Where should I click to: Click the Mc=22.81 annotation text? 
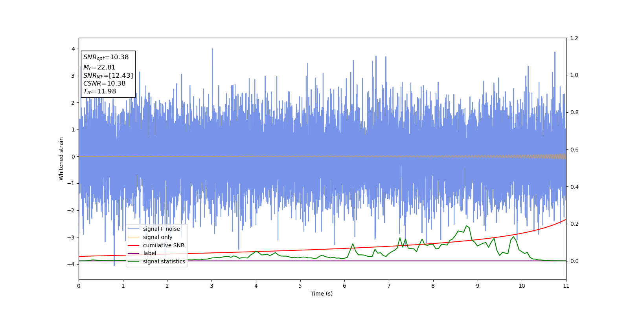[x=99, y=68]
